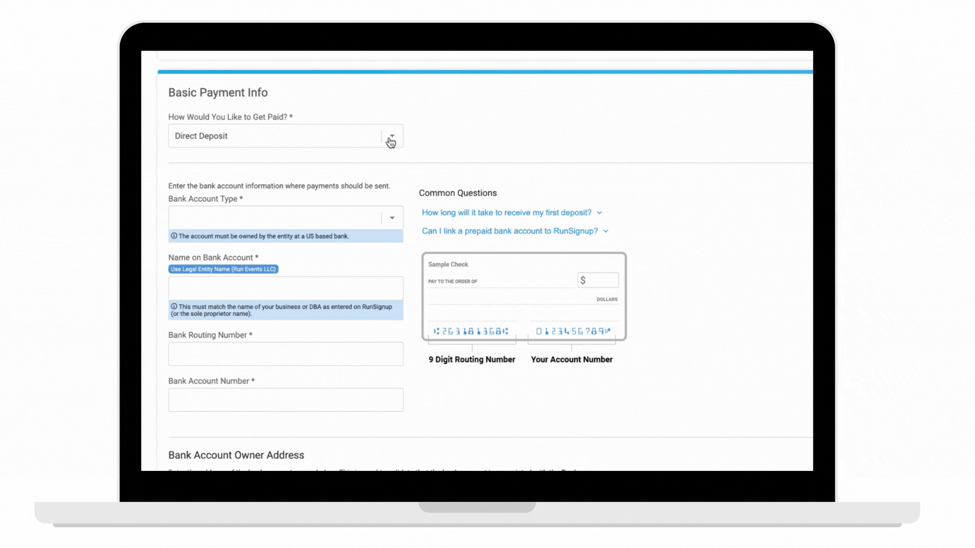Viewport: 975px width, 548px height.
Task: Click the dollar sign box on sample check
Action: click(x=598, y=280)
